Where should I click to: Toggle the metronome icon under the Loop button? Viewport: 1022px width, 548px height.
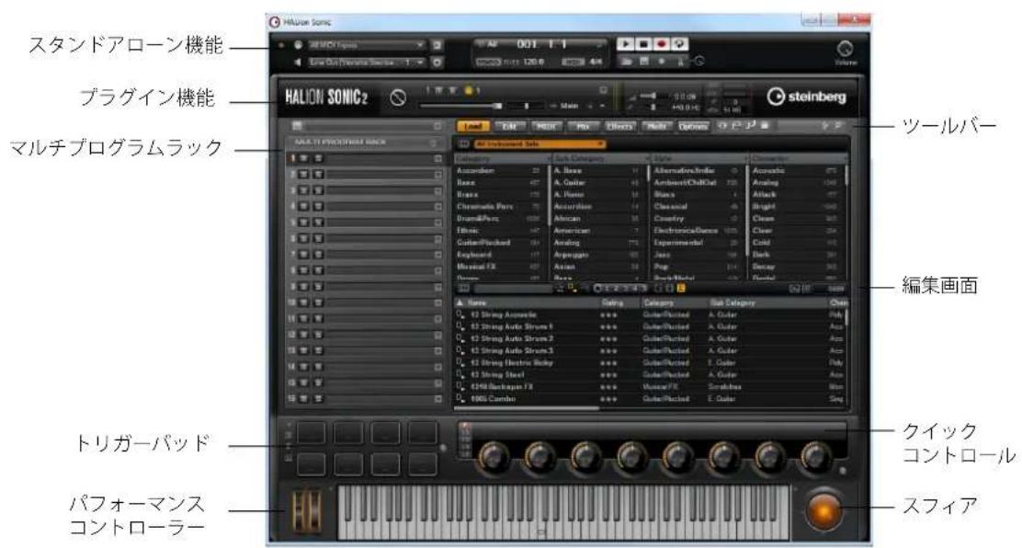tap(680, 62)
